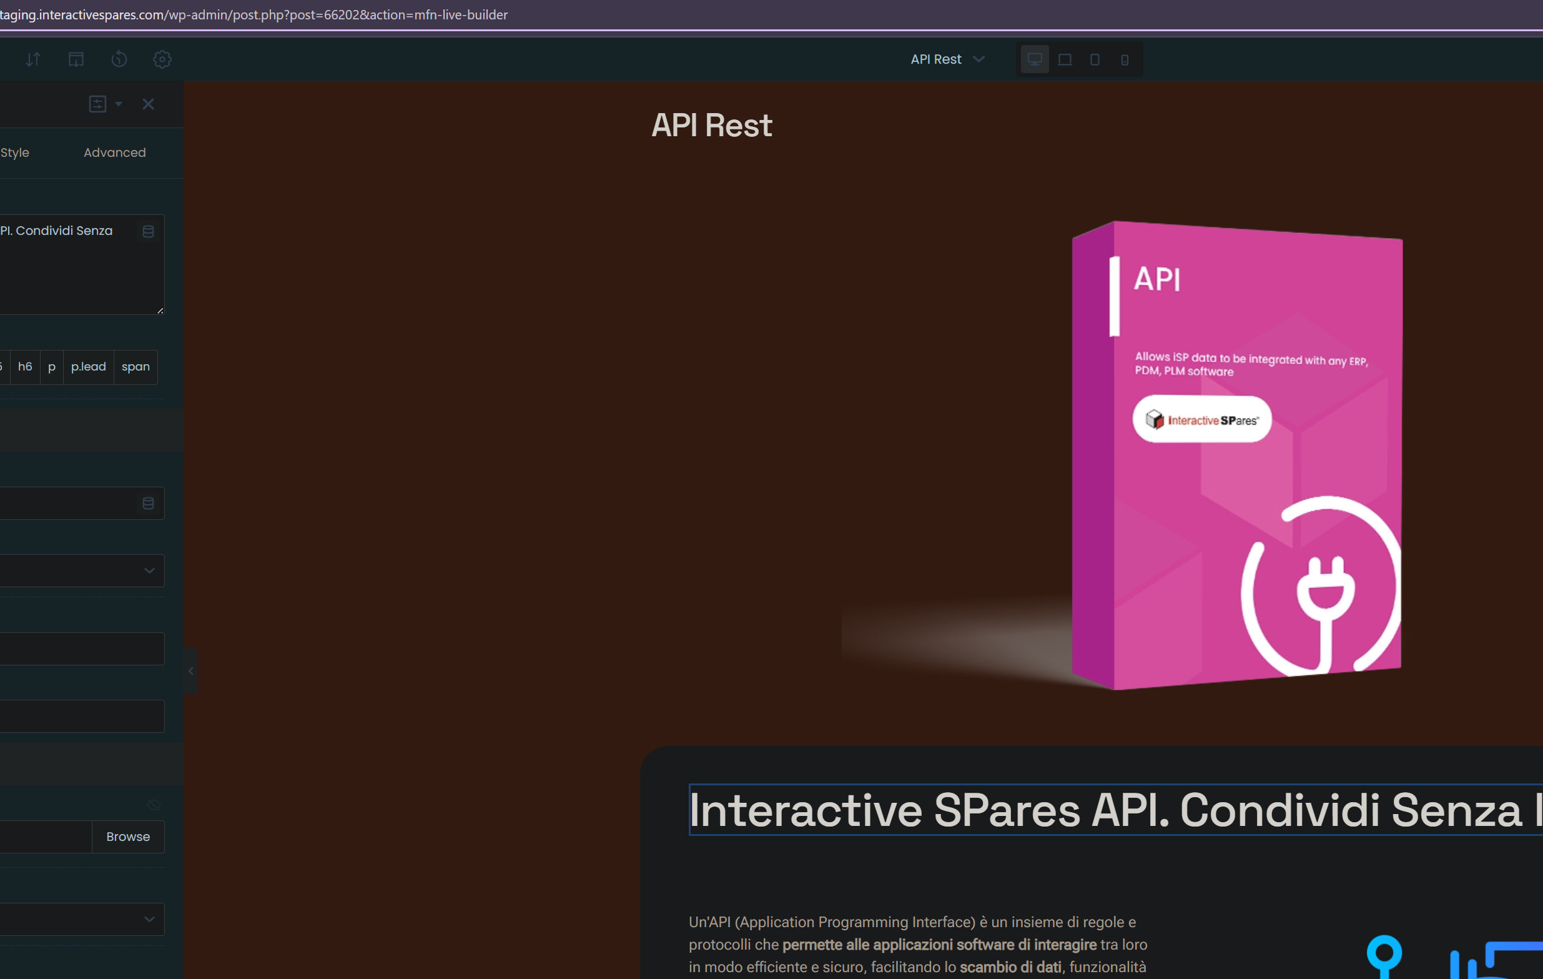
Task: Click the API Rest page heading
Action: (x=711, y=126)
